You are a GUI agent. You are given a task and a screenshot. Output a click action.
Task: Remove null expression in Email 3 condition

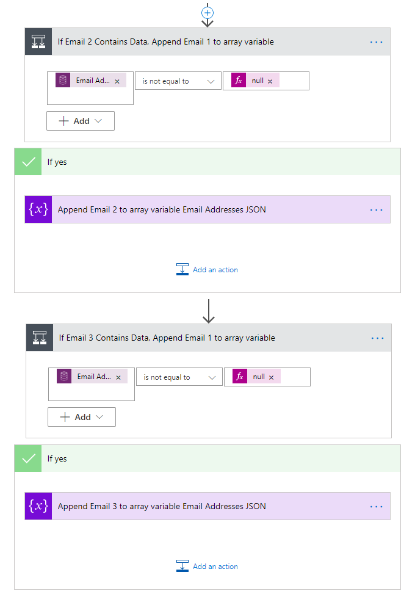click(x=271, y=377)
